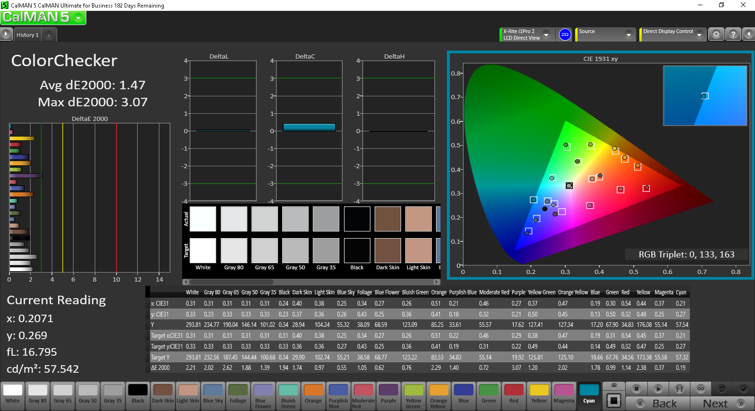
Task: Open X-Rite i1Pro 2 meter dropdown
Action: coord(546,34)
